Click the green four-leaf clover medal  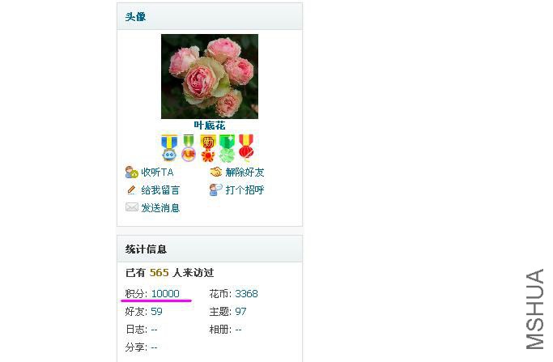click(228, 148)
